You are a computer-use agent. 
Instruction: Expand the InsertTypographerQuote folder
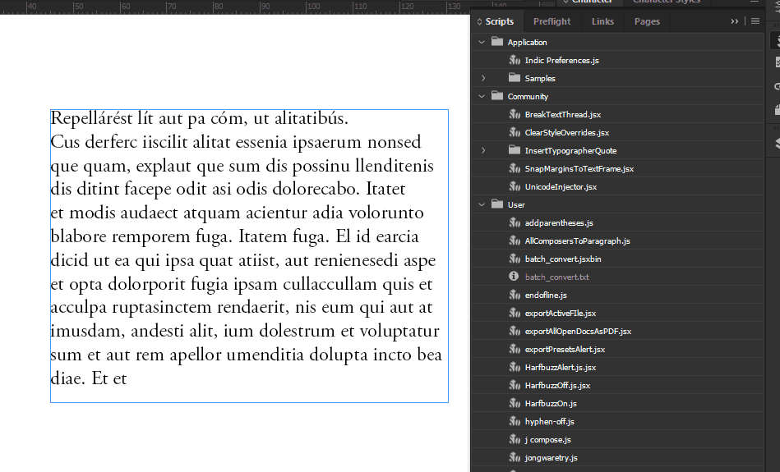click(483, 150)
